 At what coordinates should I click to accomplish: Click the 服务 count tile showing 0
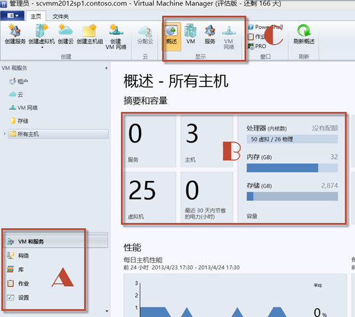150,141
